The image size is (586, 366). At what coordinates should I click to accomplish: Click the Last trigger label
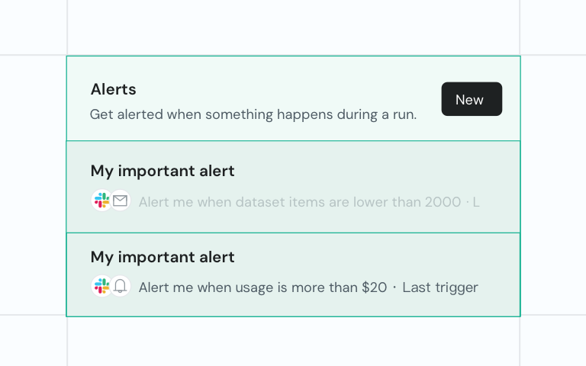point(440,287)
